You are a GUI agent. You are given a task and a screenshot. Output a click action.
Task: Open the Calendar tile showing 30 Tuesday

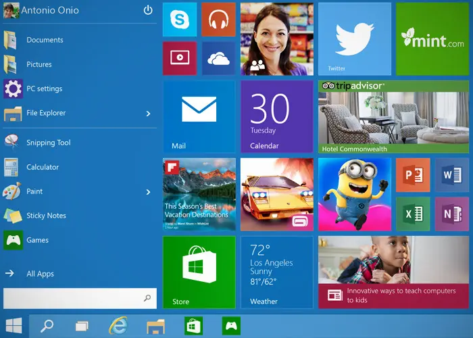pos(277,116)
